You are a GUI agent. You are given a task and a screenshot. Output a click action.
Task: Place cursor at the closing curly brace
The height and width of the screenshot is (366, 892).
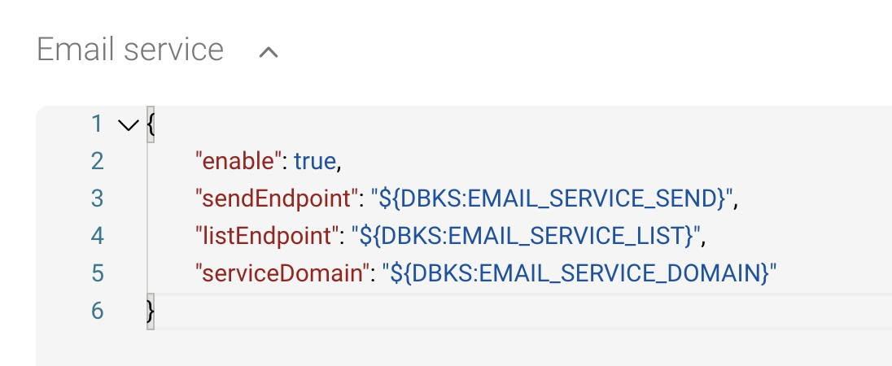(x=150, y=311)
